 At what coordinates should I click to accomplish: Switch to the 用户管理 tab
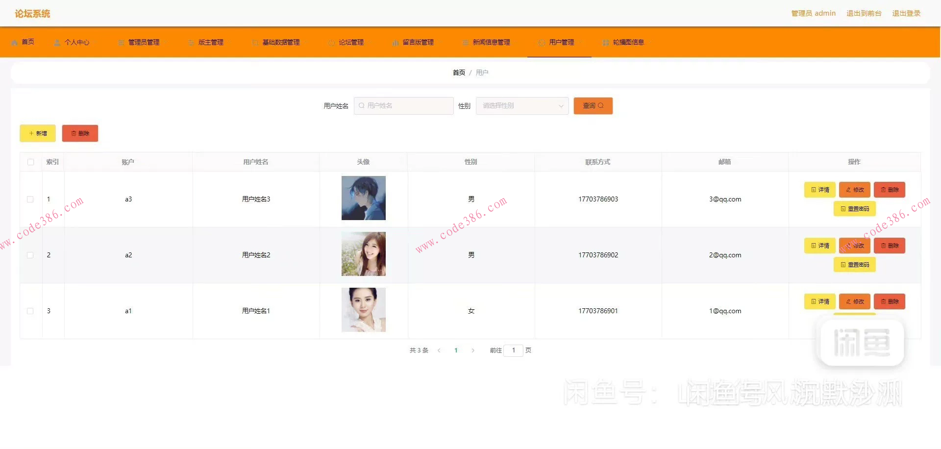coord(559,42)
